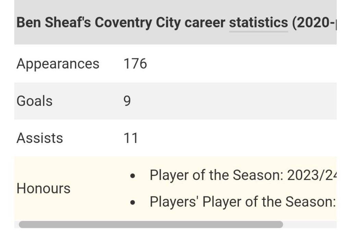Click the assists value 11

(131, 138)
